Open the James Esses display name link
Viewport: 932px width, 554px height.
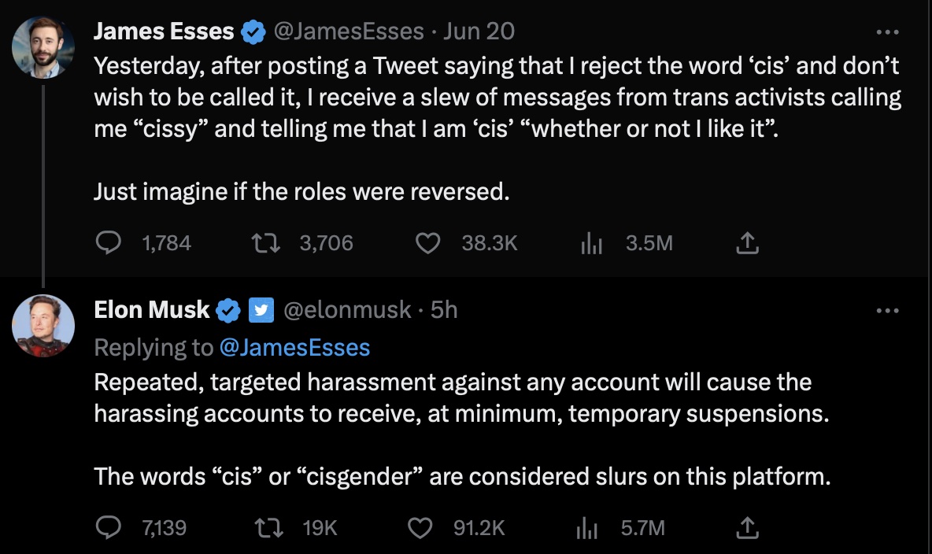pyautogui.click(x=164, y=31)
